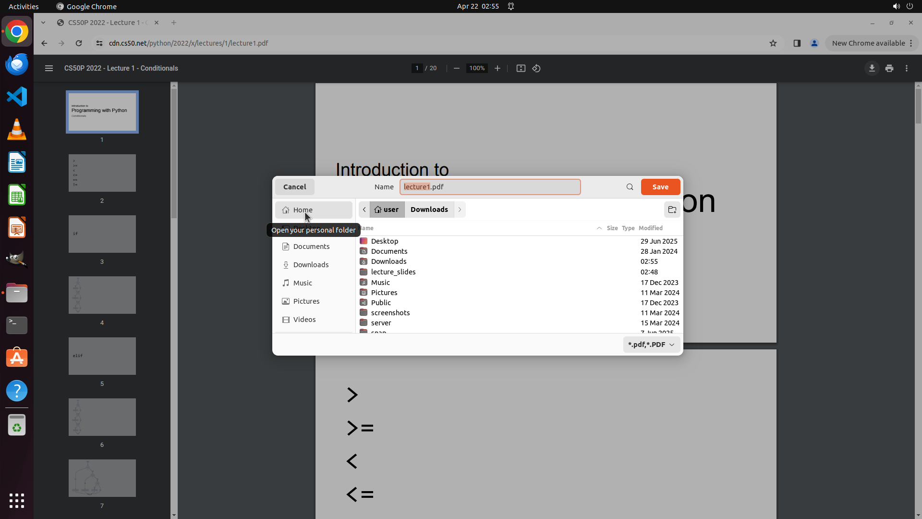922x519 pixels.
Task: Open Documents in the places sidebar
Action: pos(311,247)
